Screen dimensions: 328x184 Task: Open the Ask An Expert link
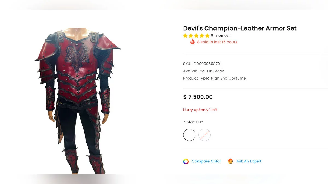(x=249, y=161)
